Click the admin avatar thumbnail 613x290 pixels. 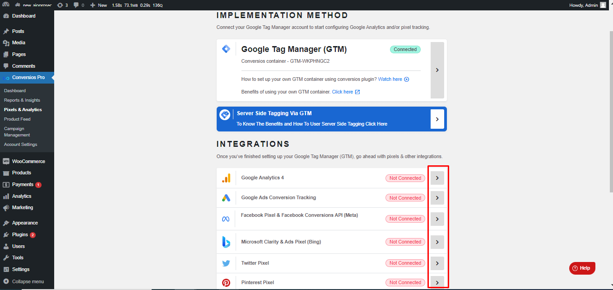[x=603, y=5]
